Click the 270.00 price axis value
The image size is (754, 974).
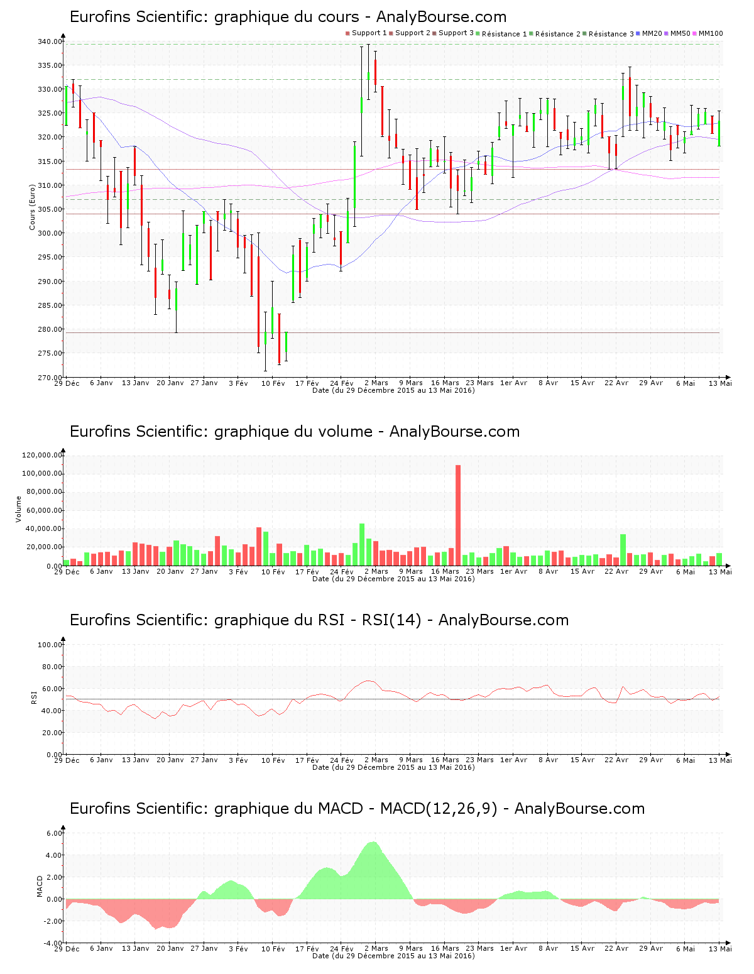(50, 377)
